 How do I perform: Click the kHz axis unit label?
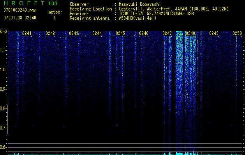[x=4, y=31]
